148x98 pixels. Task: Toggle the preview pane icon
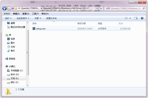coord(136,18)
